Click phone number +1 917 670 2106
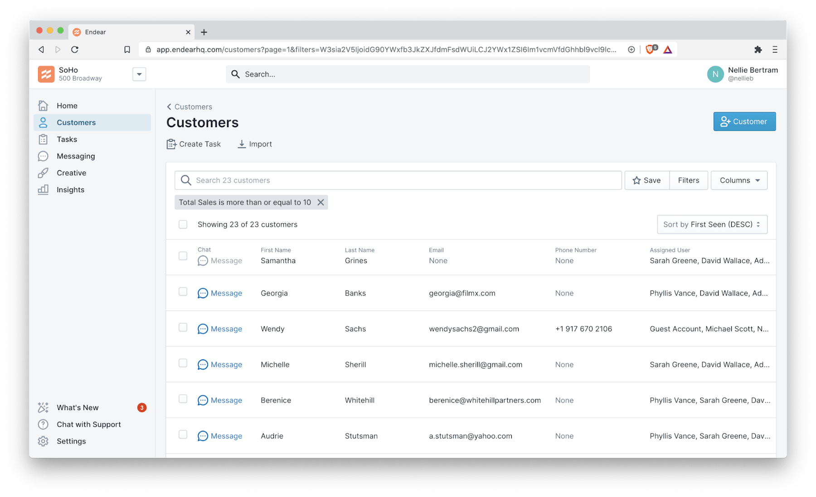This screenshot has height=497, width=816. coord(583,329)
